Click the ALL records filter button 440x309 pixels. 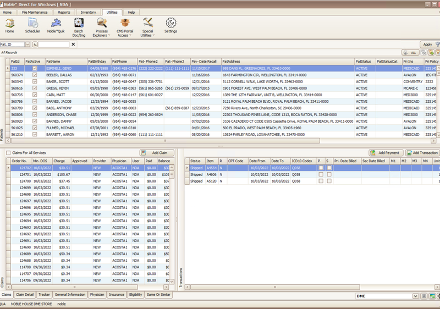(411, 53)
